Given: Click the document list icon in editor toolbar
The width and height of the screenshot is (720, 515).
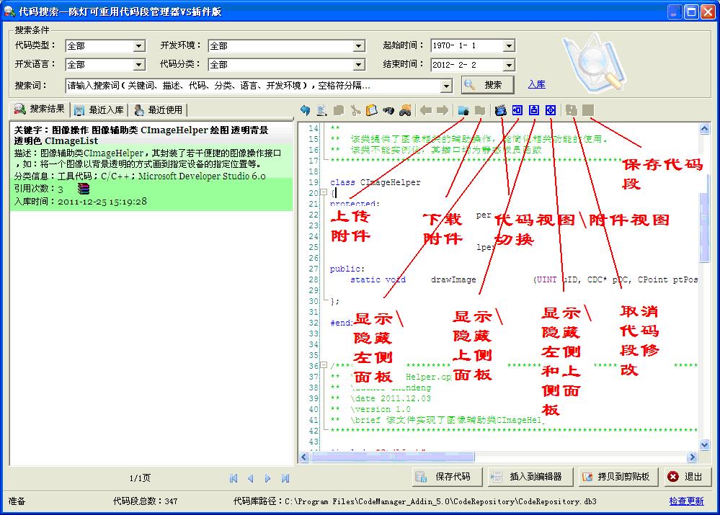Looking at the screenshot, I should click(x=322, y=110).
